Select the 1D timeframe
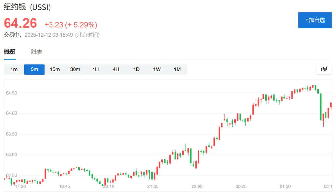336x196 pixels. pyautogui.click(x=136, y=69)
